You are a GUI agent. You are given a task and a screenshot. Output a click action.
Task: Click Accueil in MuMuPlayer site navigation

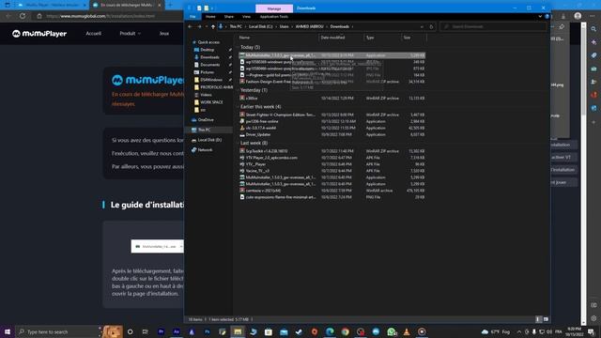pos(94,34)
